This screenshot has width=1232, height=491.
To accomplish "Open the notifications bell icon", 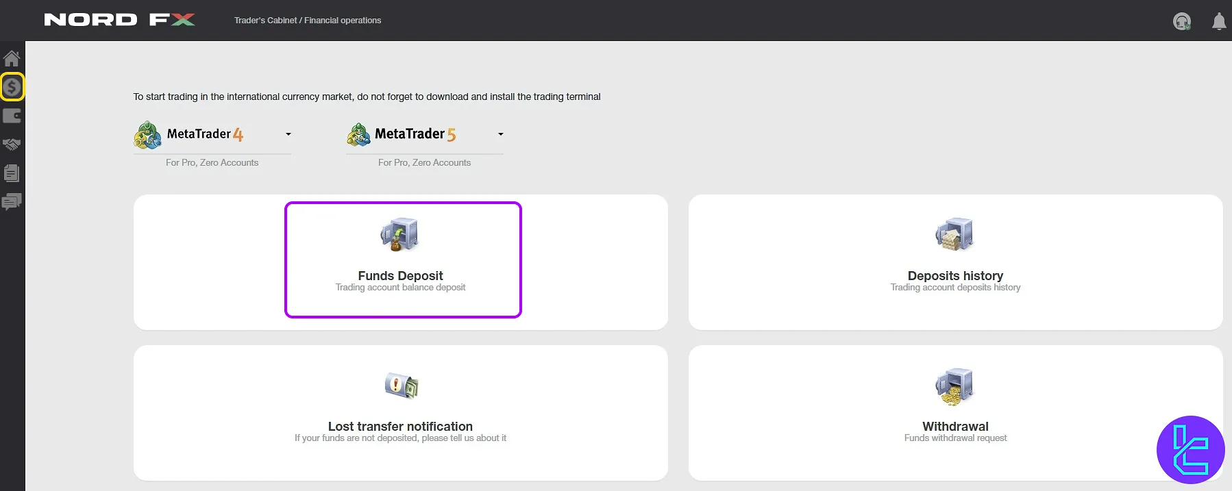I will click(1219, 21).
